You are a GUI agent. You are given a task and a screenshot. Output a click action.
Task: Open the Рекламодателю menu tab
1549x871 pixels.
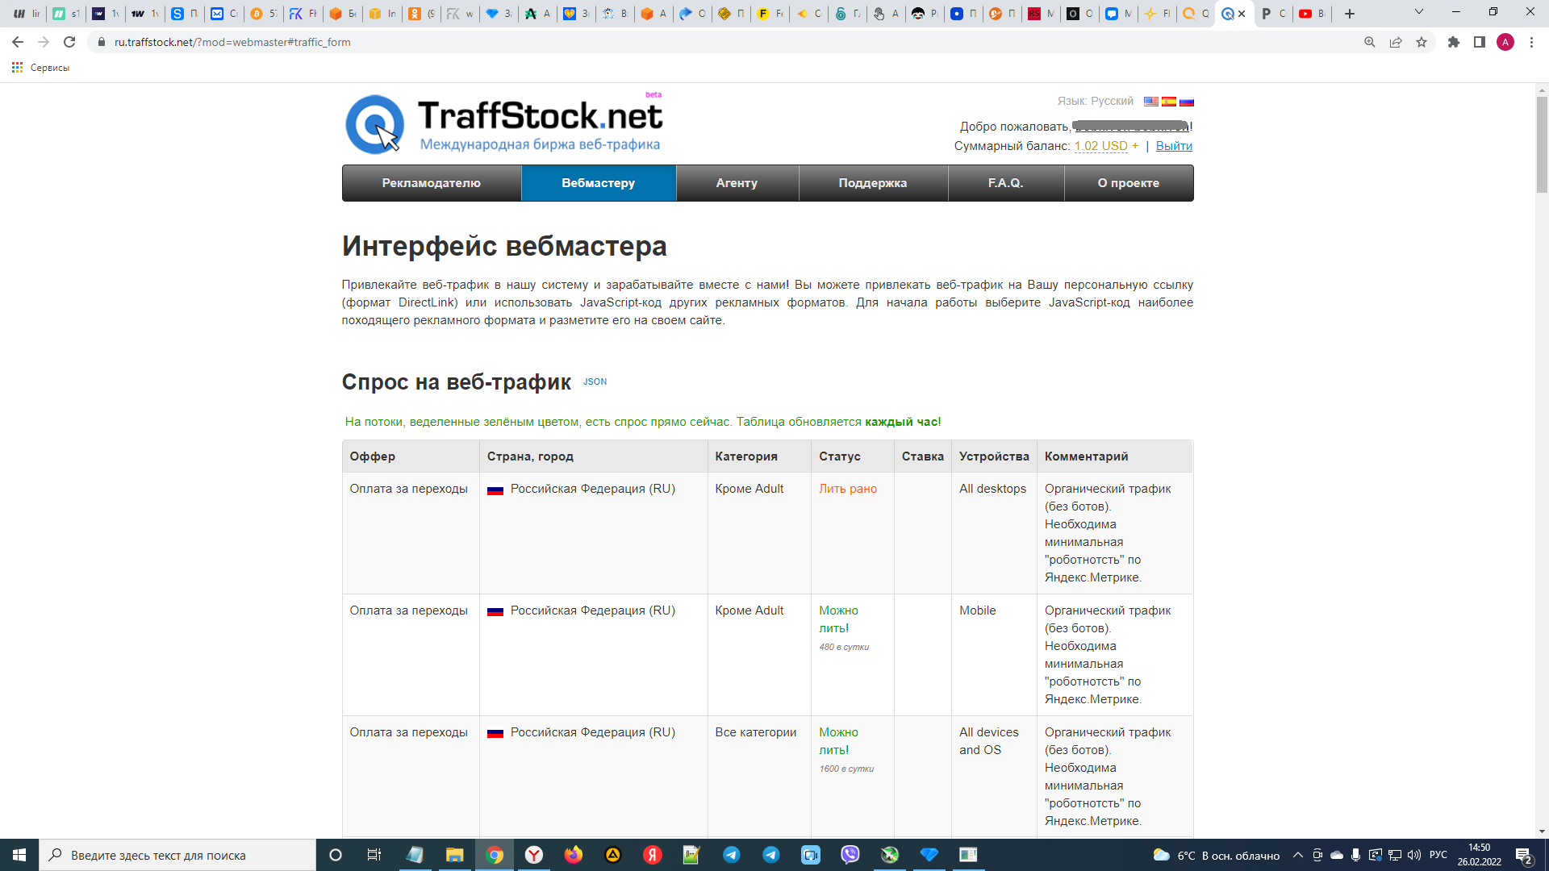point(432,183)
